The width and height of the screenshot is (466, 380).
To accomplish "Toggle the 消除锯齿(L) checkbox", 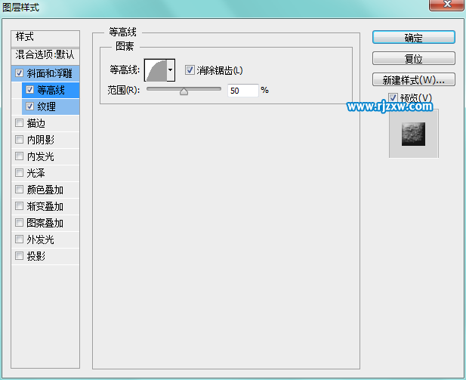I will [x=190, y=70].
